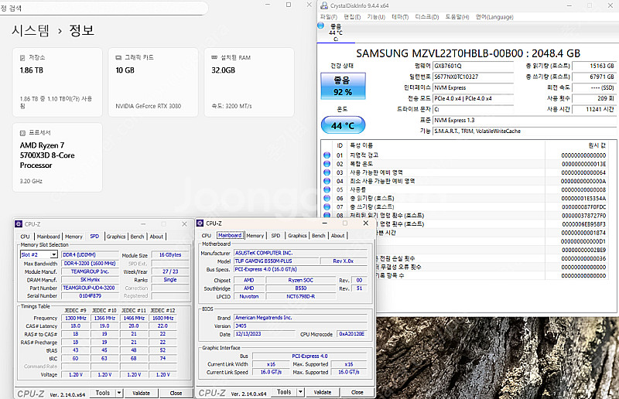Click the Tools button in the SPD CPU-Z window

(x=103, y=393)
